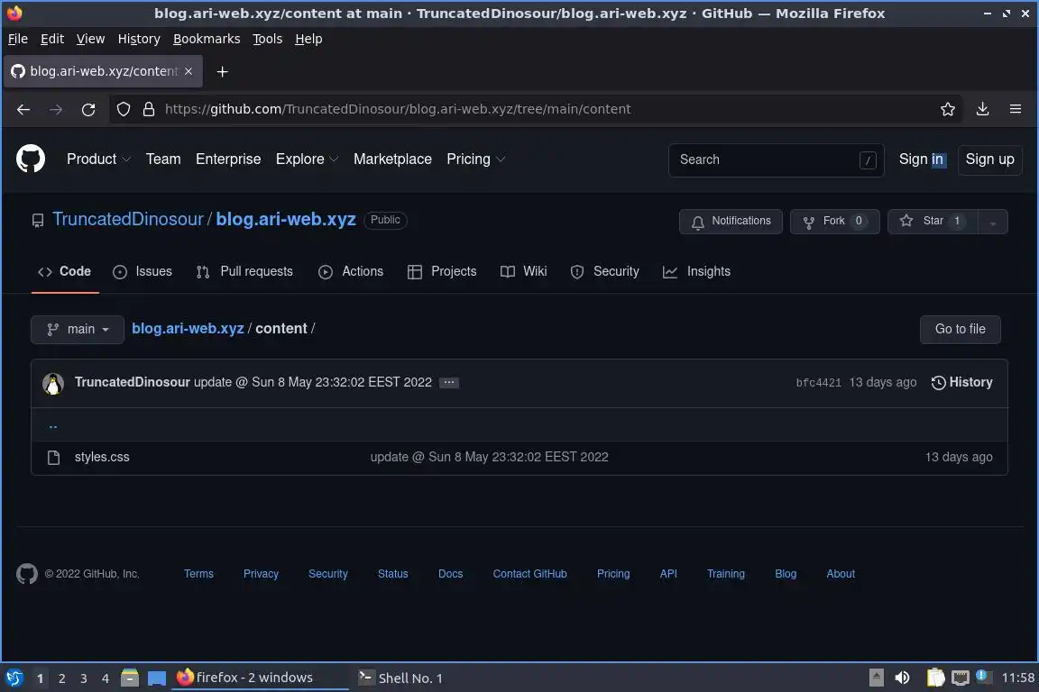Click the network monitor tray icon
The image size is (1039, 692).
click(x=961, y=678)
